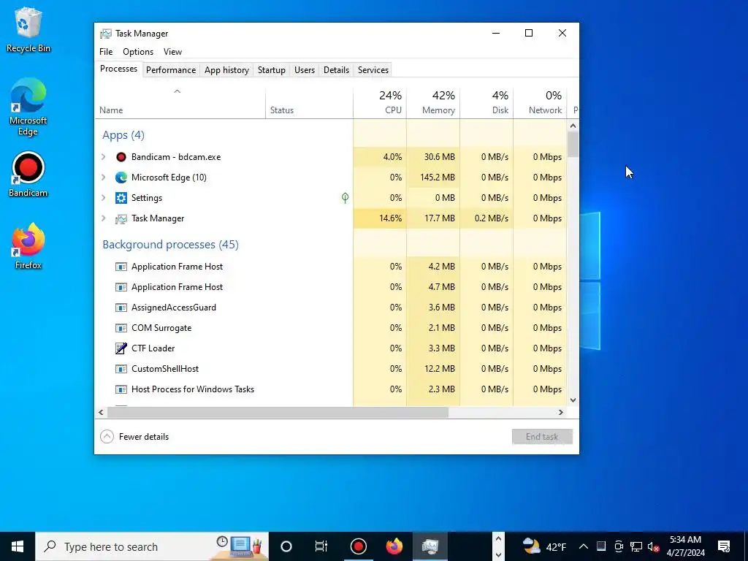Sort by the Memory column header
Viewport: 748px width, 561px height.
pos(433,102)
